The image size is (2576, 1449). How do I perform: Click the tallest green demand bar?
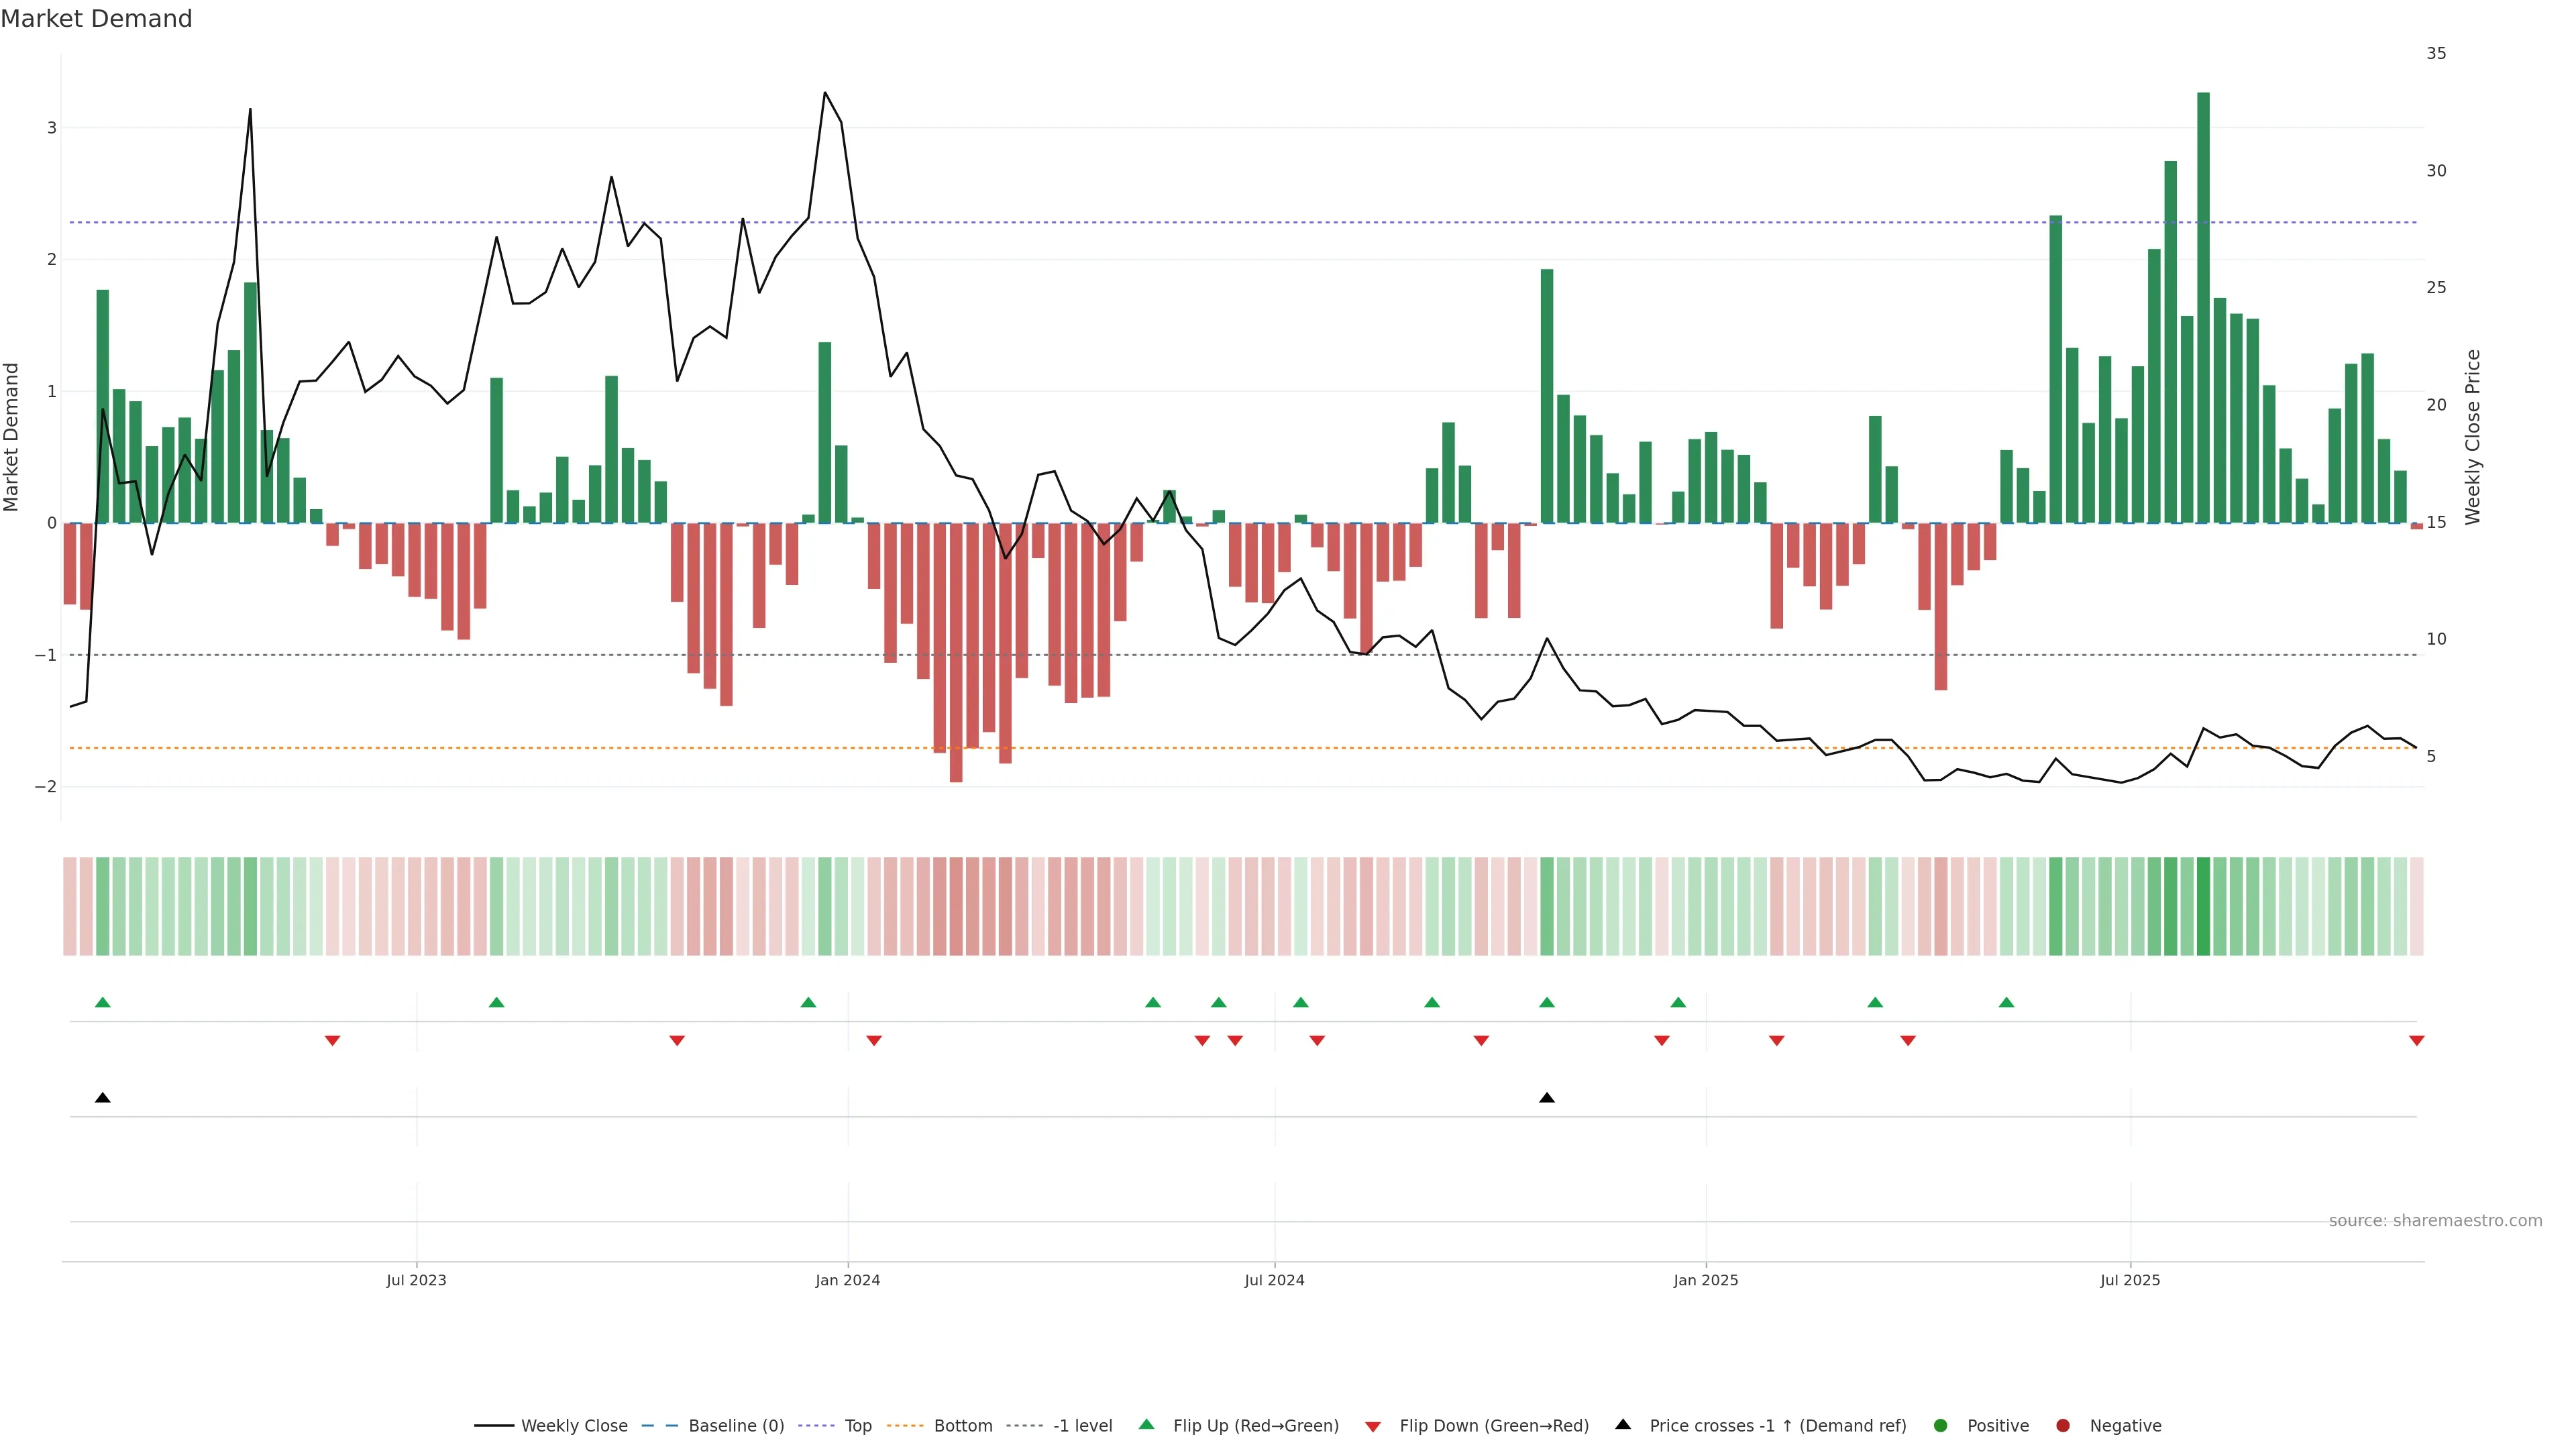(2203, 300)
